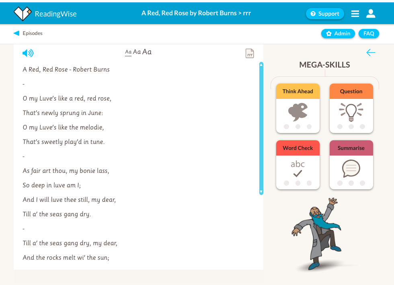Click the Question lightbulb icon
Screen dimensions: 394x285
351,112
